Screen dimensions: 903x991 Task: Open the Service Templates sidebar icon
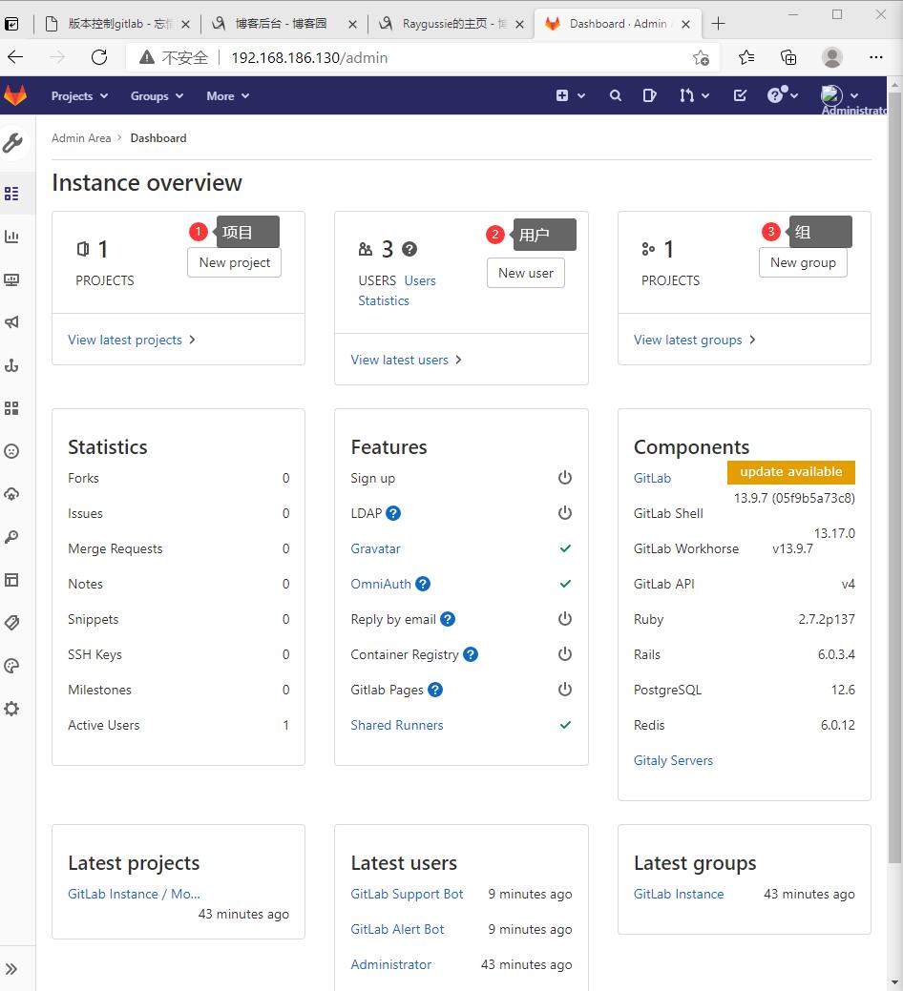[11, 580]
